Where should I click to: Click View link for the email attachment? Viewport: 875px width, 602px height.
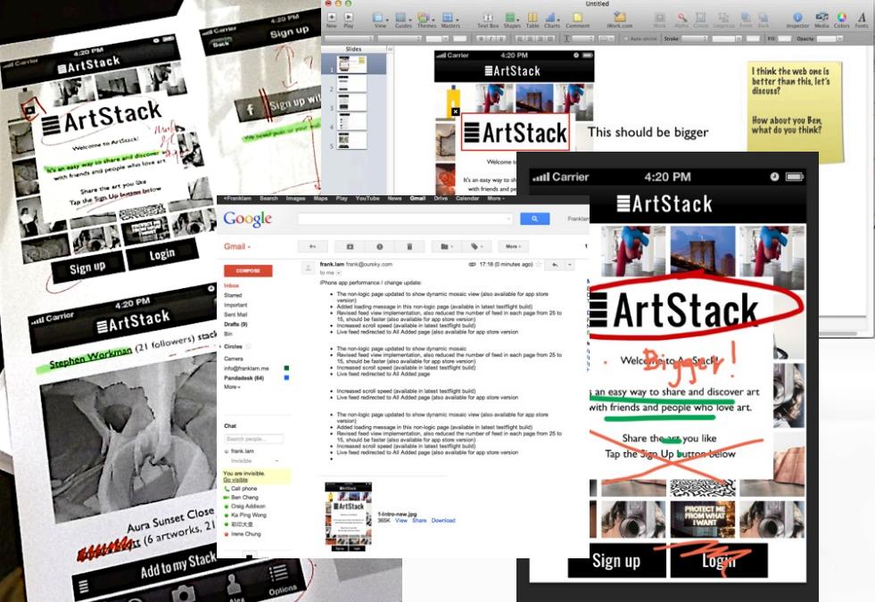401,521
